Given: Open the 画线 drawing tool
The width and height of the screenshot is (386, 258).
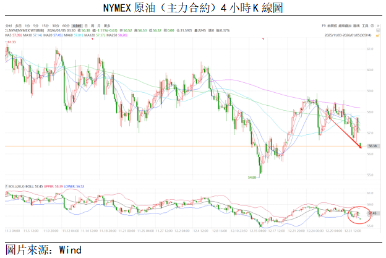Looking at the screenshot, I should [x=356, y=26].
